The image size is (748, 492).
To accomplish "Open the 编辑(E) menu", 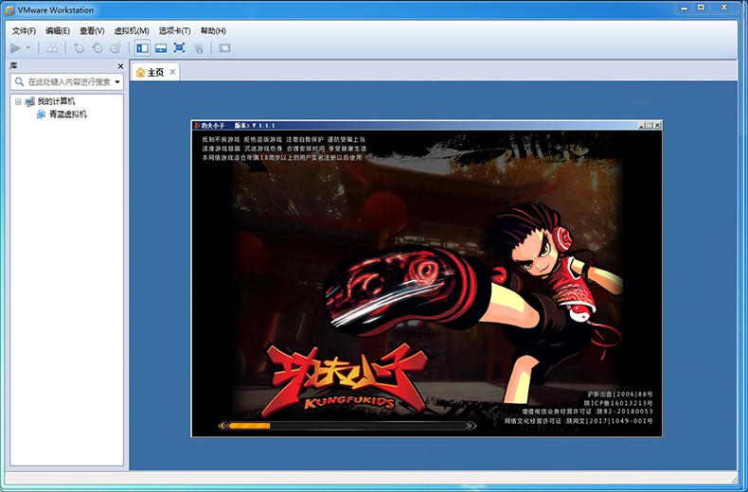I will coord(58,31).
